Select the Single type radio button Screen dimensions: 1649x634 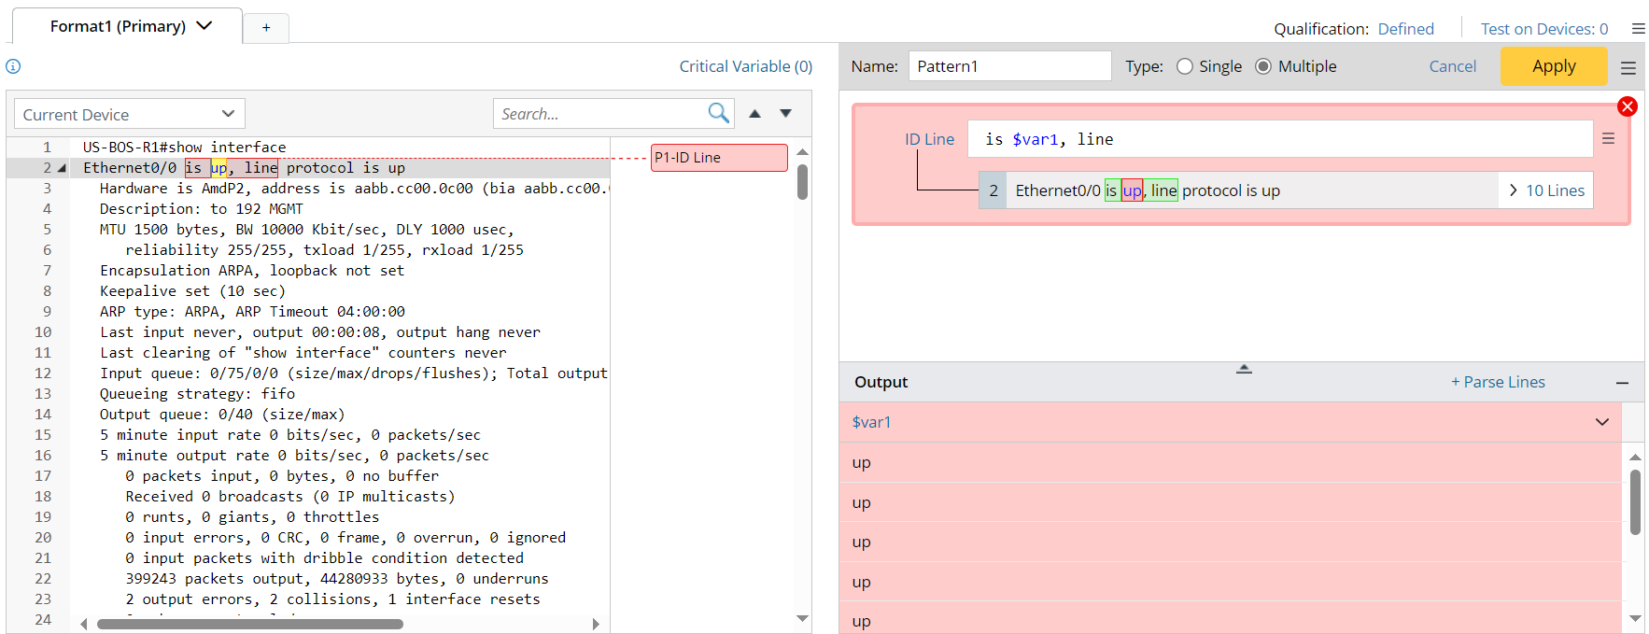tap(1185, 66)
